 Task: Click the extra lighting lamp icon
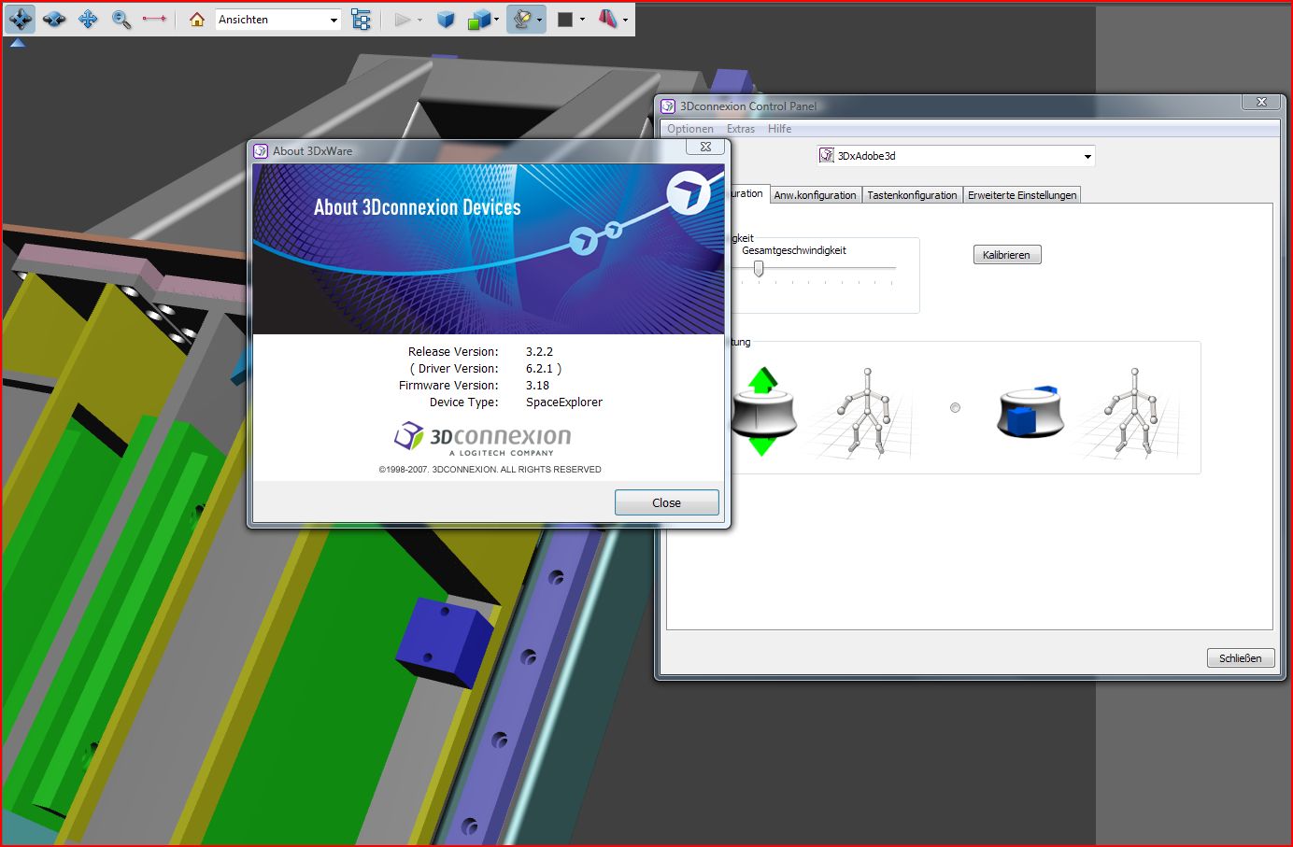[522, 19]
